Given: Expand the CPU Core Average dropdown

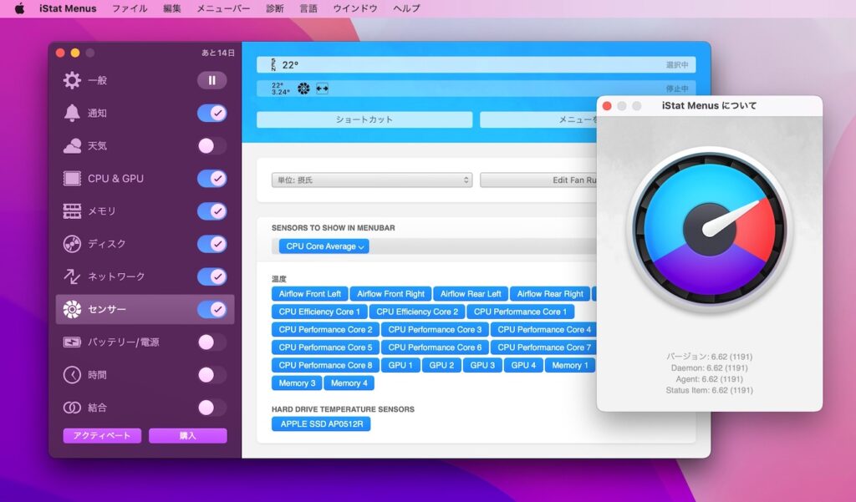Looking at the screenshot, I should pos(324,247).
